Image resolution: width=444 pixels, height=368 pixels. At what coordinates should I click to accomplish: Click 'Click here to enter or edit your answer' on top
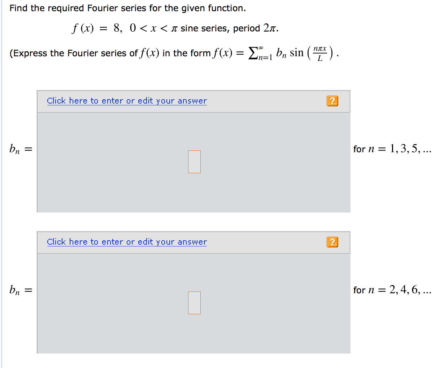click(x=126, y=101)
